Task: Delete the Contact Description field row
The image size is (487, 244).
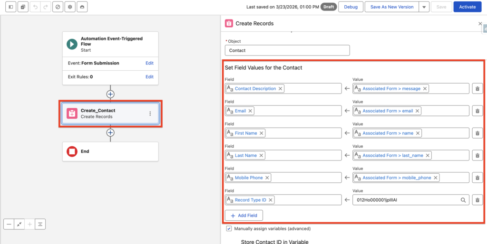Action: [477, 89]
